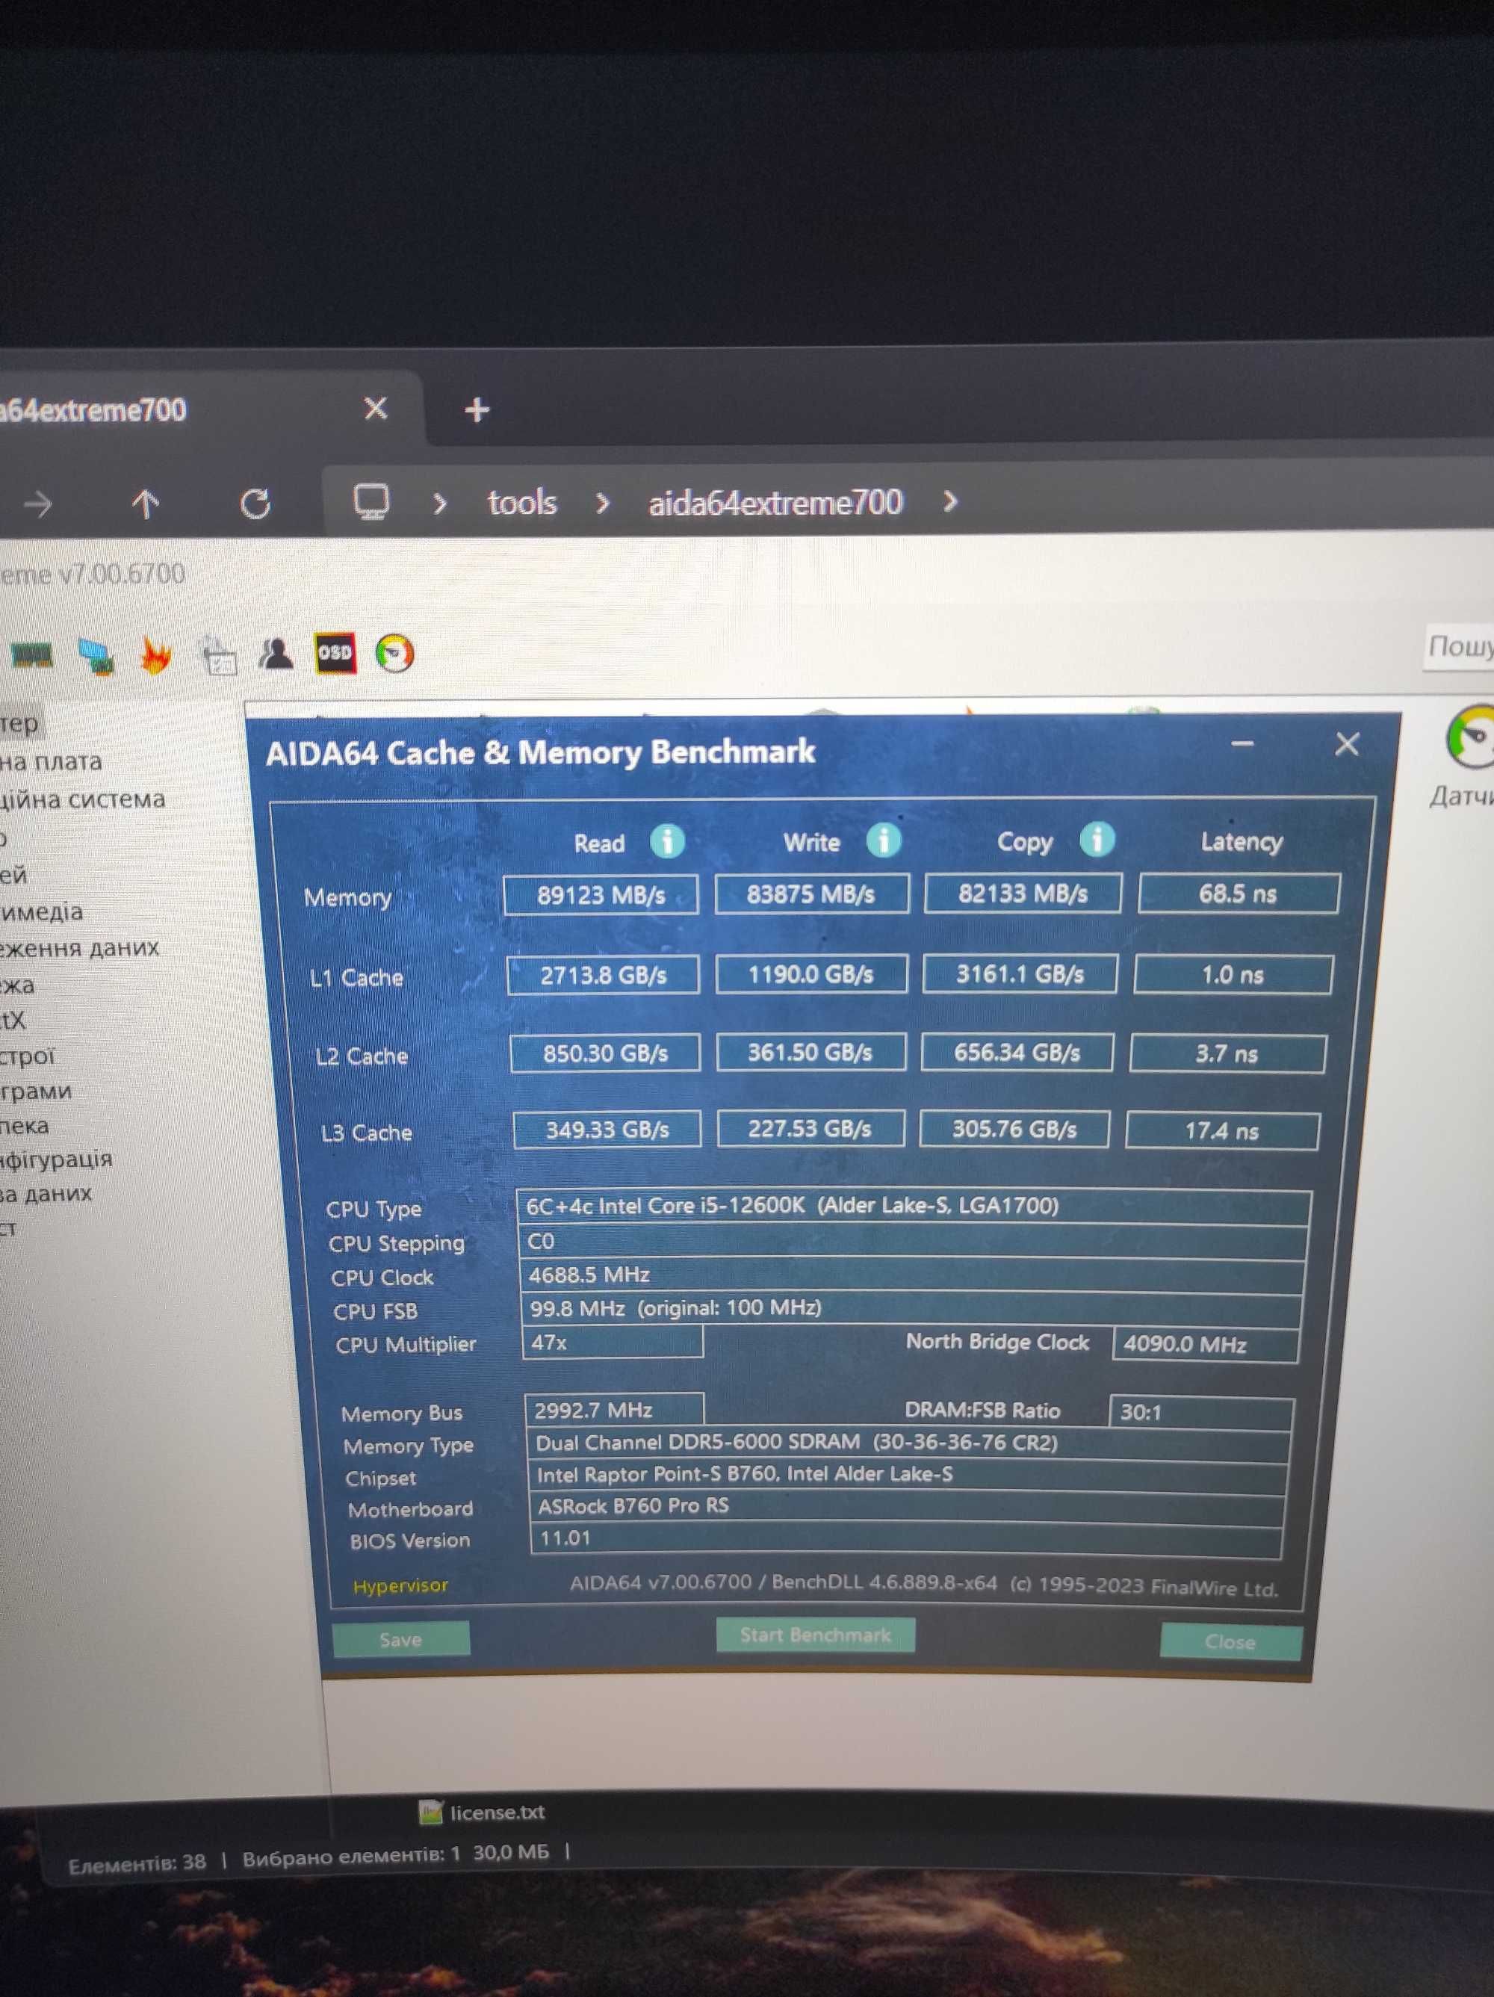Open the SensorPanel gauge toolbar icon
Viewport: 1494px width, 1997px height.
(394, 653)
